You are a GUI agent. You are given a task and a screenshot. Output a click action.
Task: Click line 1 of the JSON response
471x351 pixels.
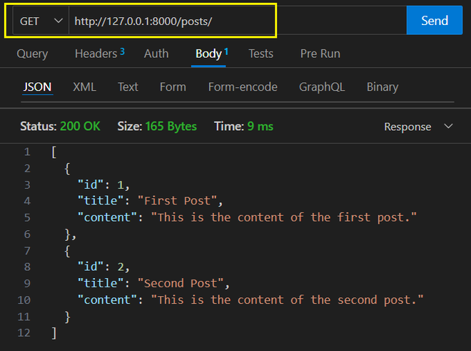pos(54,152)
